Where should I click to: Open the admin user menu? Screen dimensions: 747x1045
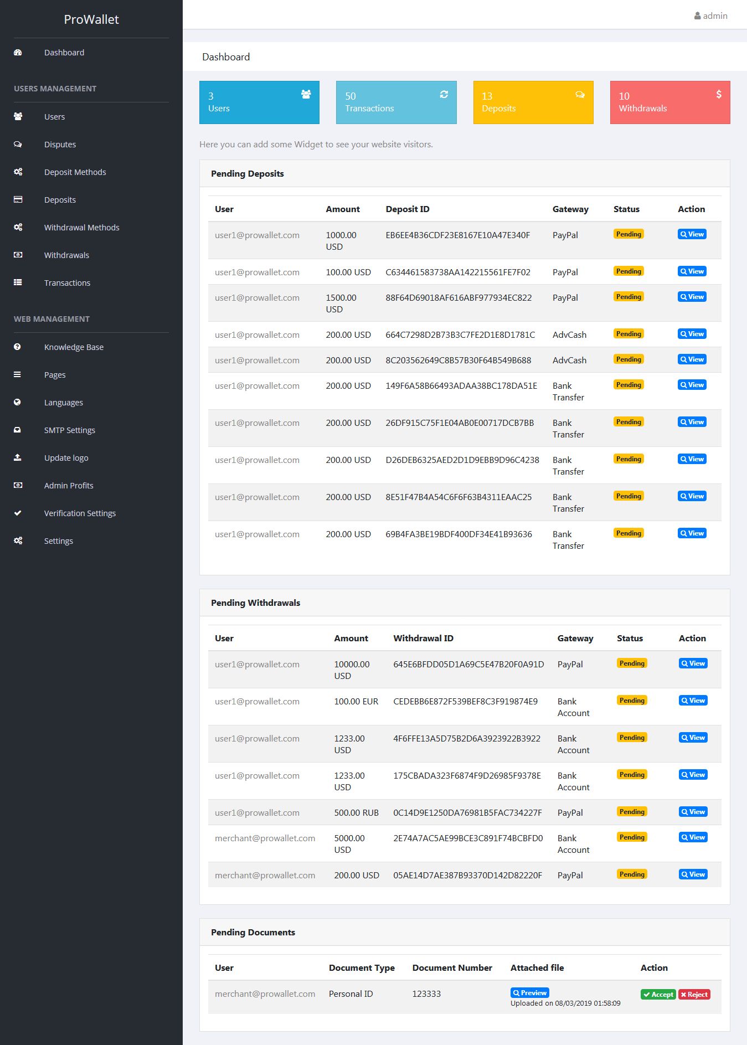tap(711, 16)
